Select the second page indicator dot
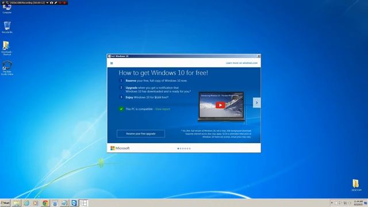This screenshot has height=207, width=368. click(181, 148)
